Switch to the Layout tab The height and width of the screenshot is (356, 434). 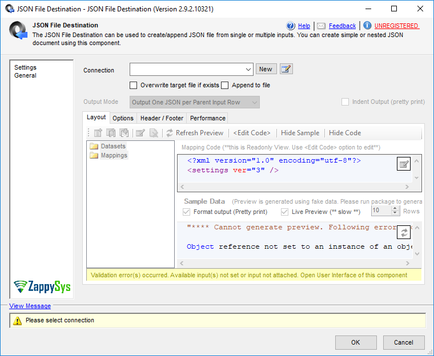(x=97, y=118)
